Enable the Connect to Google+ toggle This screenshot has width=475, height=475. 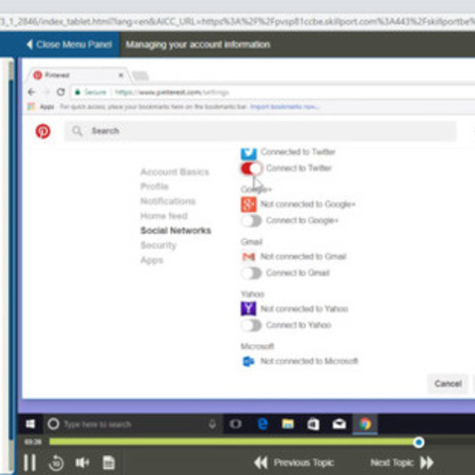[251, 220]
